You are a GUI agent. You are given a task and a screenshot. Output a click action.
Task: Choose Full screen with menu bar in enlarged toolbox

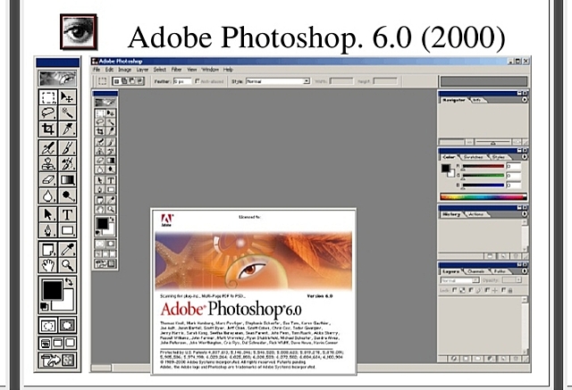pos(57,343)
